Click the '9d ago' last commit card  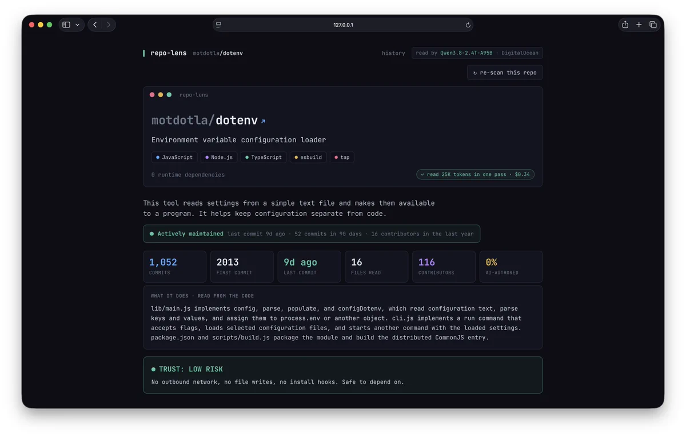pos(309,266)
